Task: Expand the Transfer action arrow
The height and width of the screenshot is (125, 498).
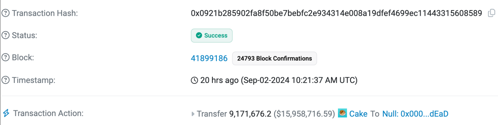Action: tap(193, 114)
